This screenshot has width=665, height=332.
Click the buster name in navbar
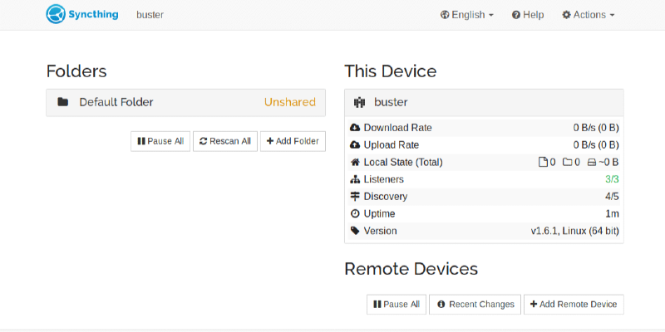click(150, 15)
